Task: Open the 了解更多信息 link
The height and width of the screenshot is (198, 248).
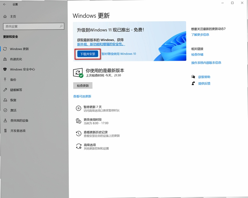Action: click(200, 34)
